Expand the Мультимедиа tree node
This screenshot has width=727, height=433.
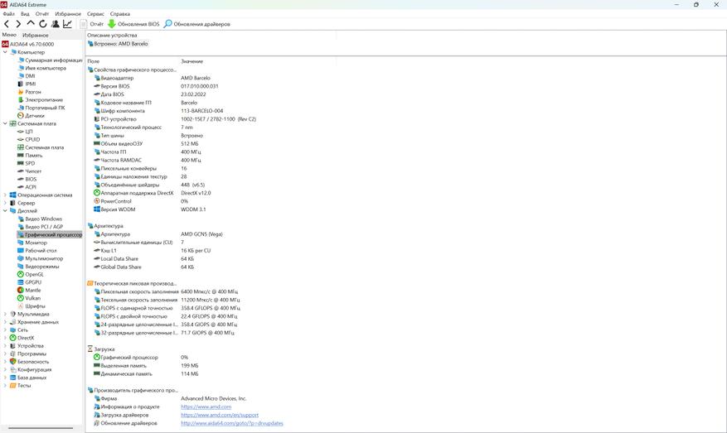click(x=5, y=314)
